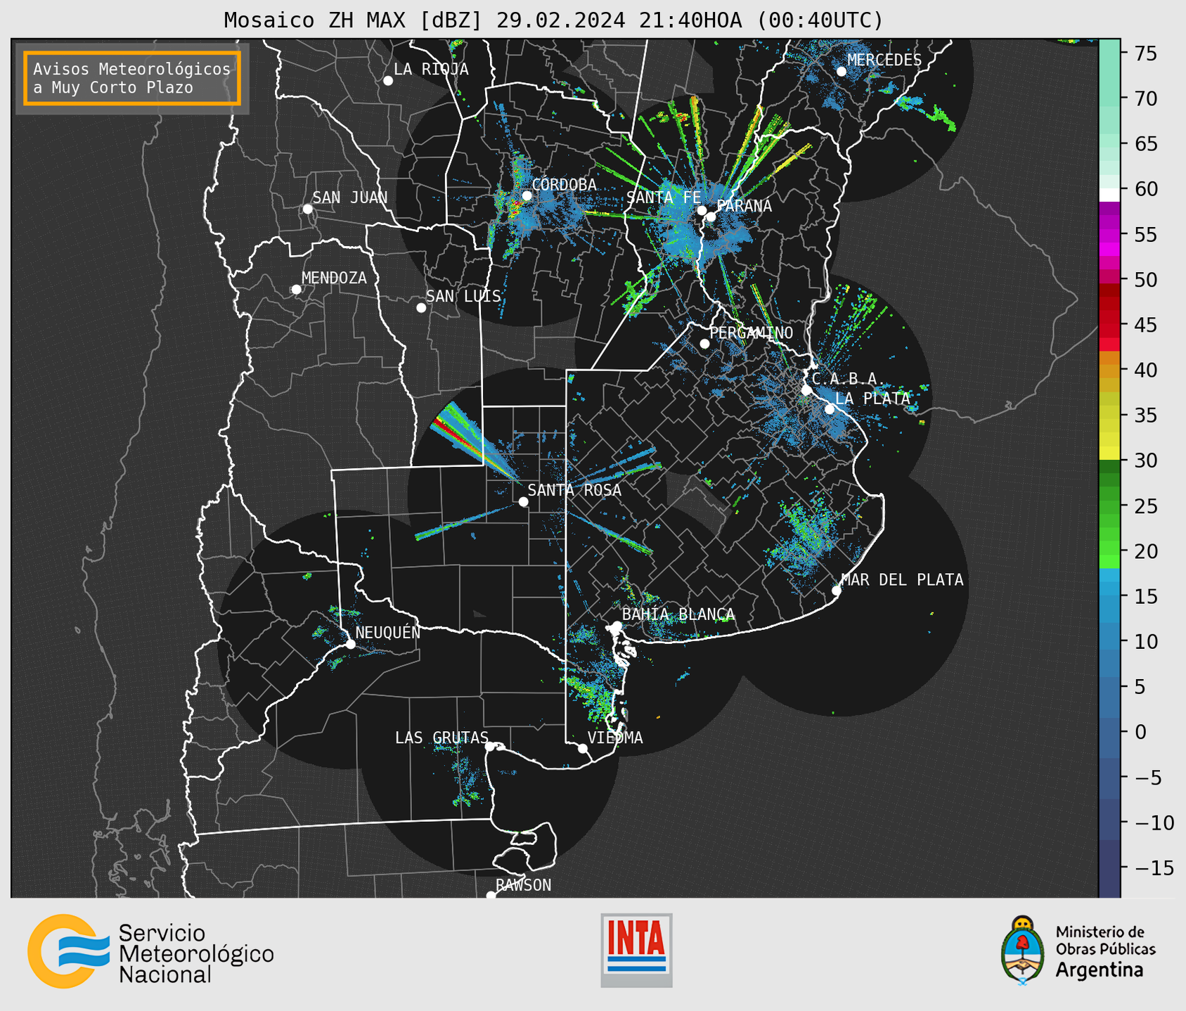Click the -15 dBZ colorbar label
This screenshot has width=1186, height=1011.
[x=1153, y=868]
